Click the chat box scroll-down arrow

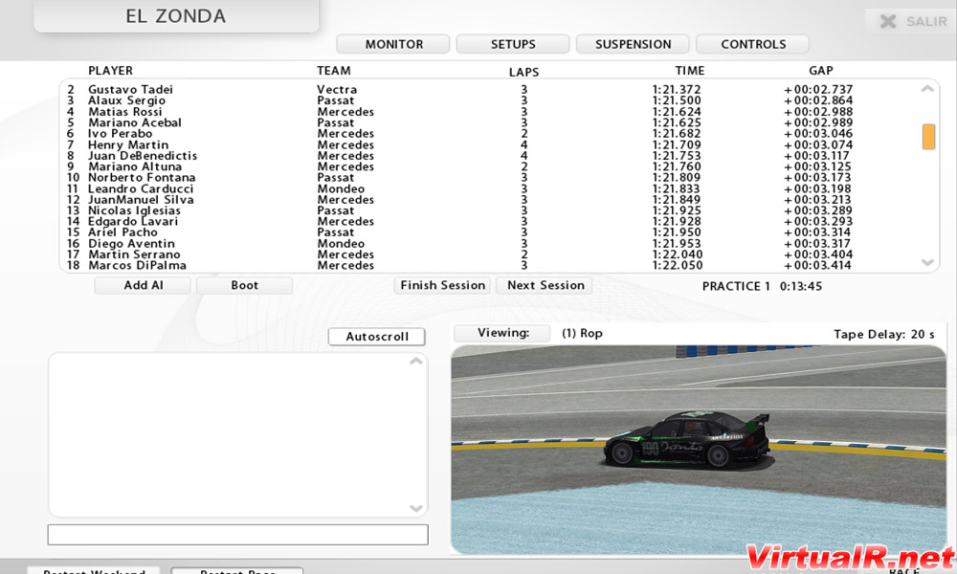tap(415, 508)
